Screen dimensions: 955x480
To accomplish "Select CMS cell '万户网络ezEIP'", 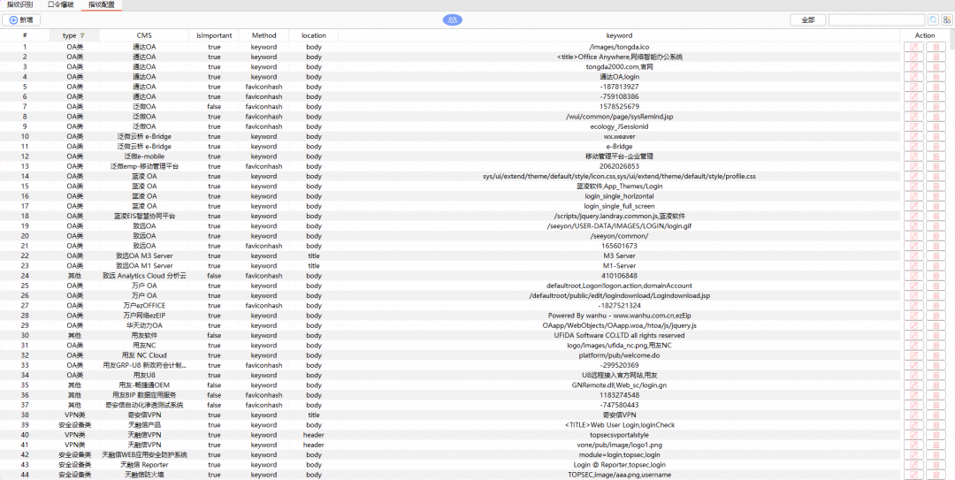I will click(144, 316).
